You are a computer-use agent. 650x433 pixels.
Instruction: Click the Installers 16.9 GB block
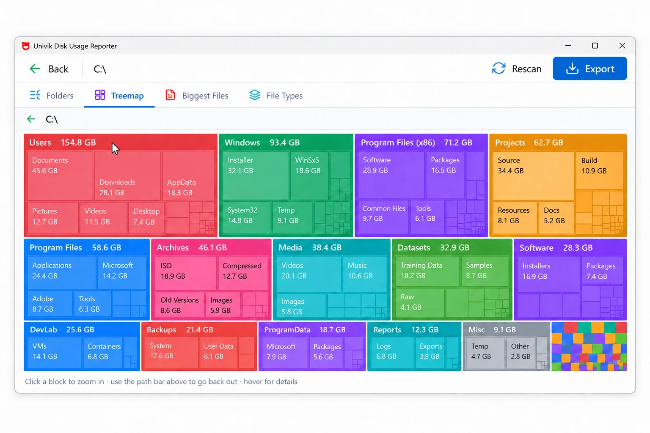click(x=548, y=274)
